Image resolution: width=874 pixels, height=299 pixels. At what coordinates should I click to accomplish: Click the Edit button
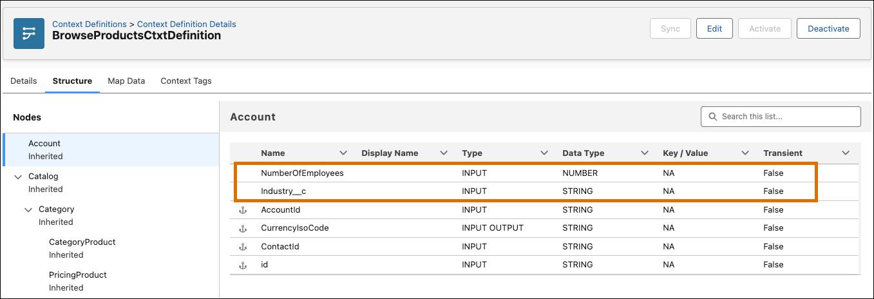714,28
